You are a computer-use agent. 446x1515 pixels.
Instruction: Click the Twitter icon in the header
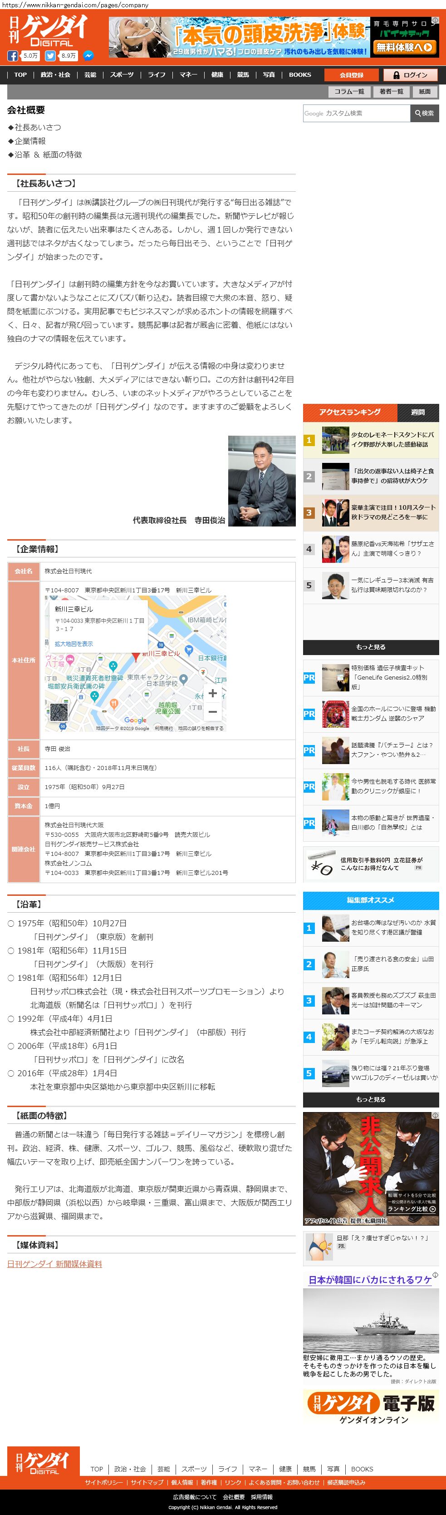pos(50,56)
